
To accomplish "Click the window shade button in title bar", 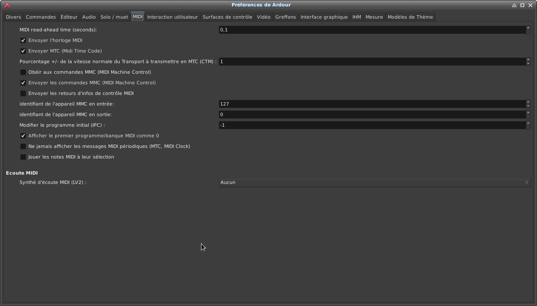I will click(514, 5).
